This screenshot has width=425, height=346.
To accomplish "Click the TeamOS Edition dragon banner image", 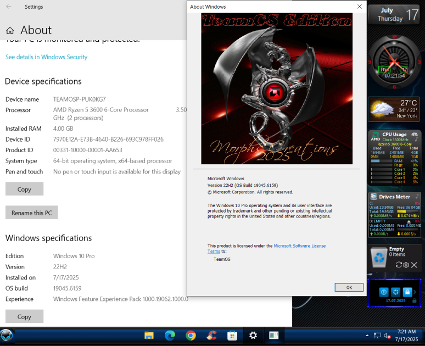I will [277, 88].
